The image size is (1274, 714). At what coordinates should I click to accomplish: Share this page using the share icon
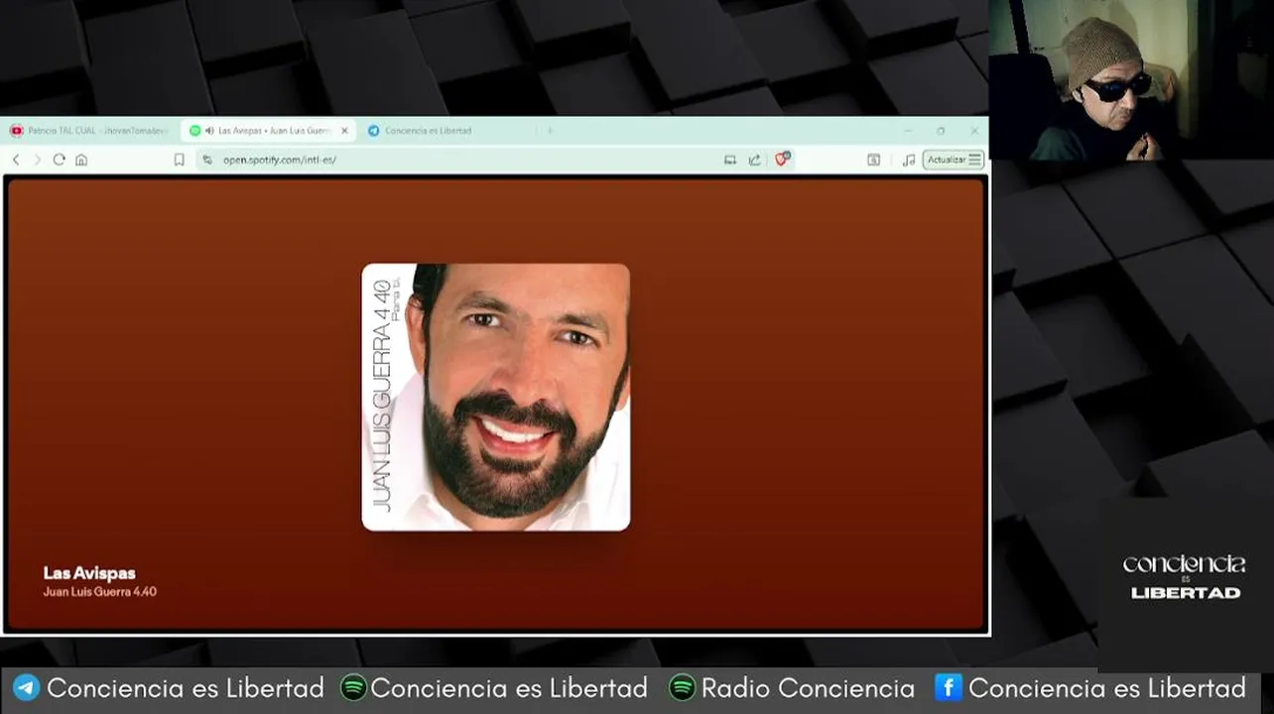pyautogui.click(x=755, y=160)
